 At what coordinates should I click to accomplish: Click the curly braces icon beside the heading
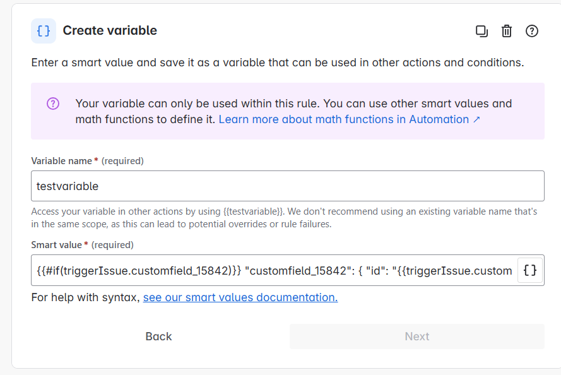point(44,31)
